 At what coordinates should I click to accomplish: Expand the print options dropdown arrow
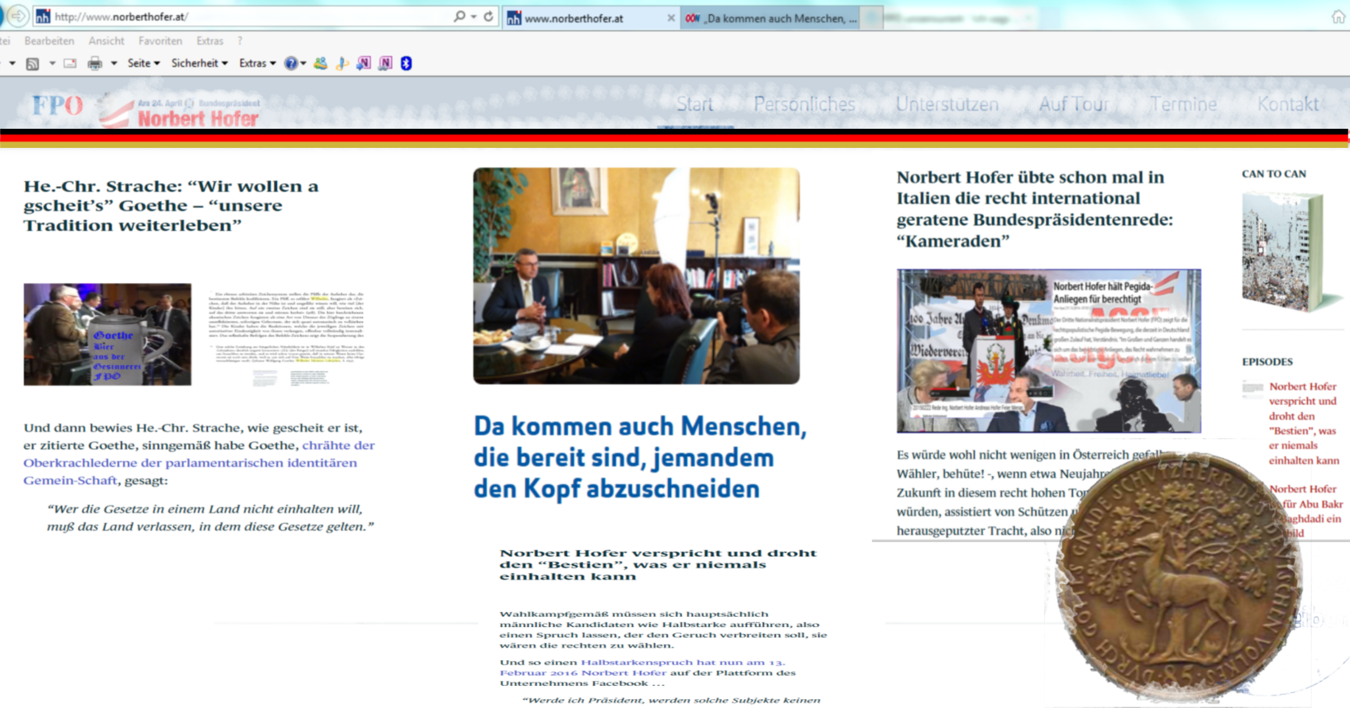[114, 64]
